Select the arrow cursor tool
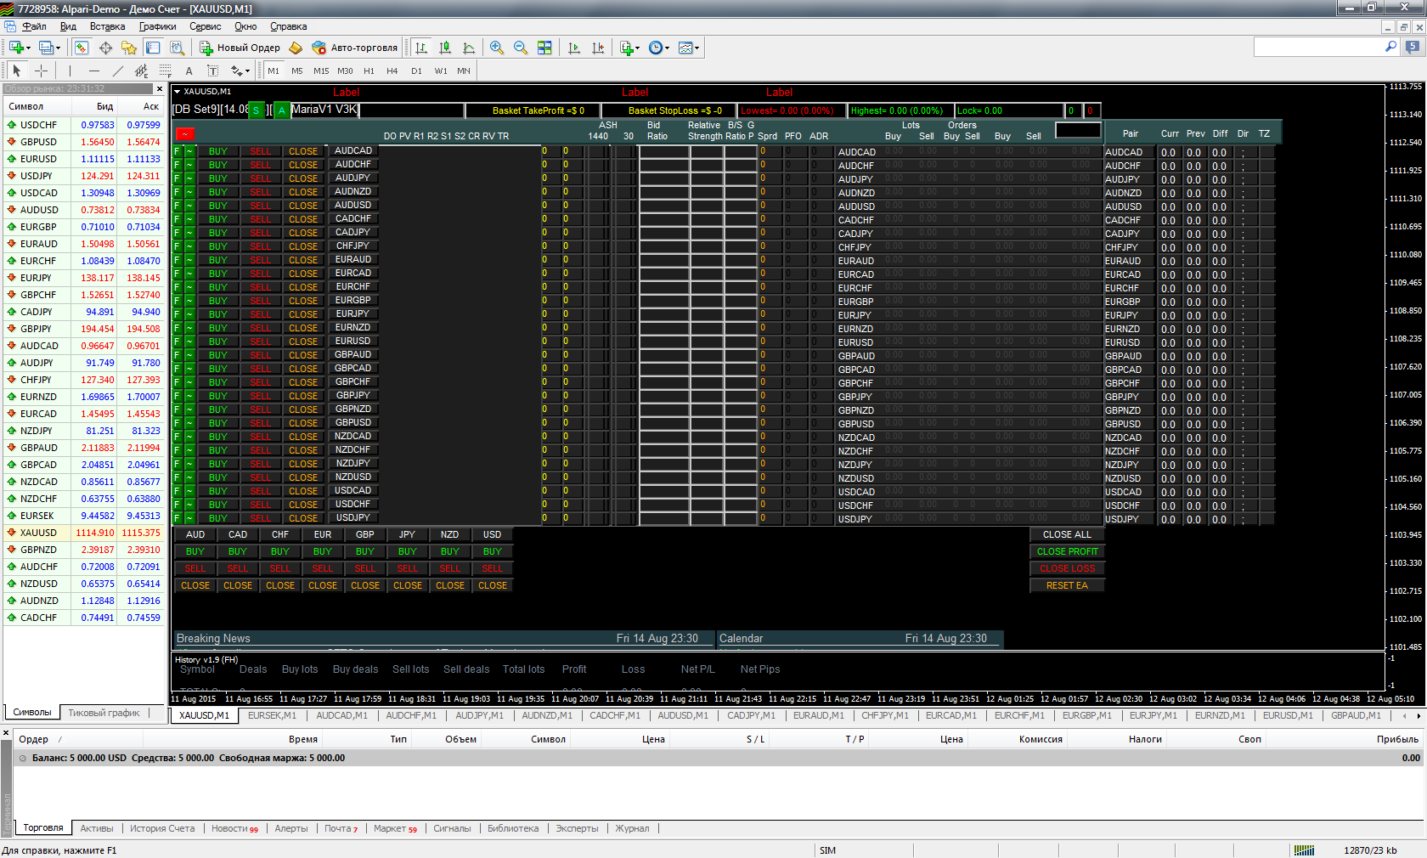This screenshot has width=1427, height=858. pyautogui.click(x=17, y=71)
